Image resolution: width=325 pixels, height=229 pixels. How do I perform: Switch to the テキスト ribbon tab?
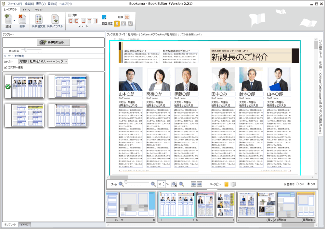(x=39, y=10)
